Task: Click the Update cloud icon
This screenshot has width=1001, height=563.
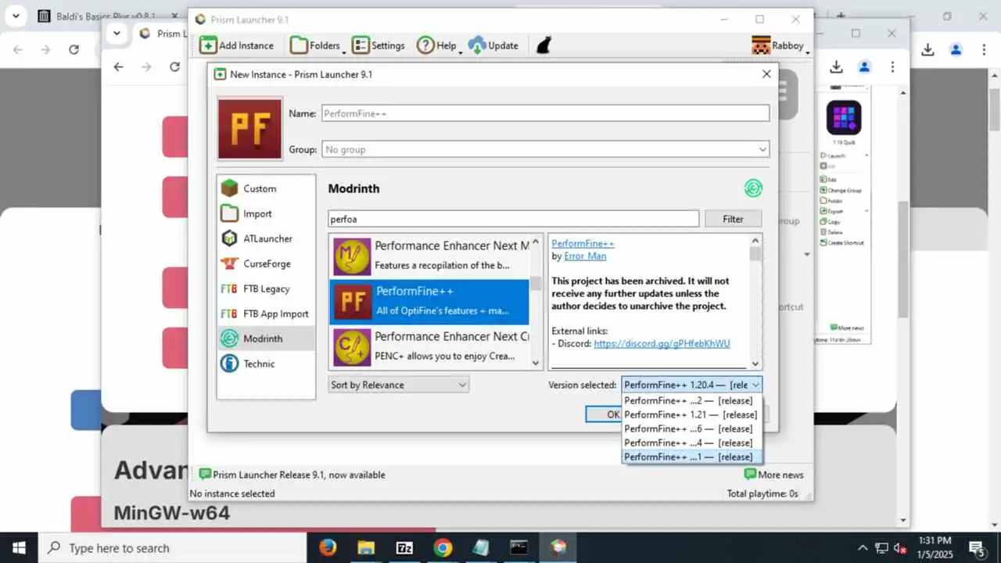Action: pyautogui.click(x=476, y=45)
